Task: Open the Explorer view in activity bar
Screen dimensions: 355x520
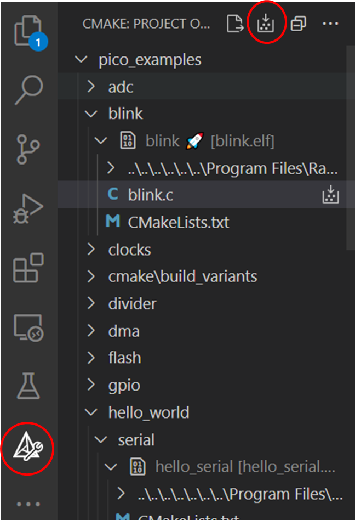Action: coord(27,31)
